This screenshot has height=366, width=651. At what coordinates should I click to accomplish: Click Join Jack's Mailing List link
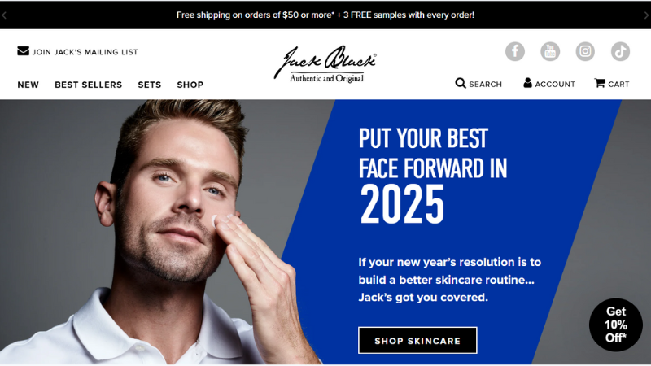point(85,52)
